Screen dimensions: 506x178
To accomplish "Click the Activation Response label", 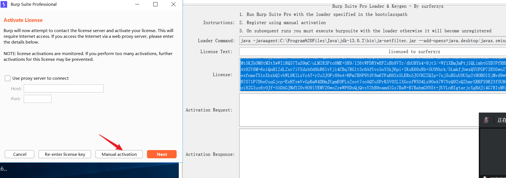I will pyautogui.click(x=210, y=154).
